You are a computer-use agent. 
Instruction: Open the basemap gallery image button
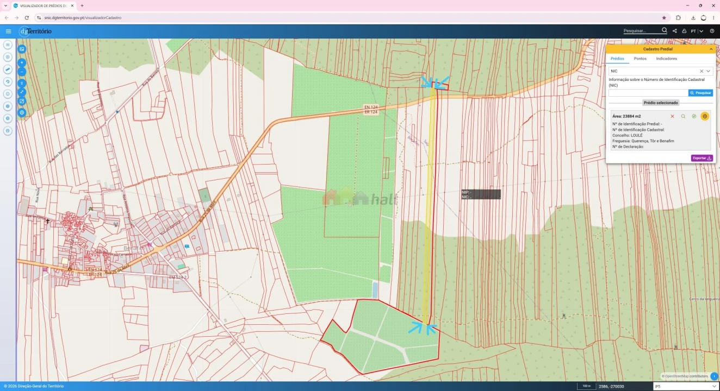(x=22, y=49)
